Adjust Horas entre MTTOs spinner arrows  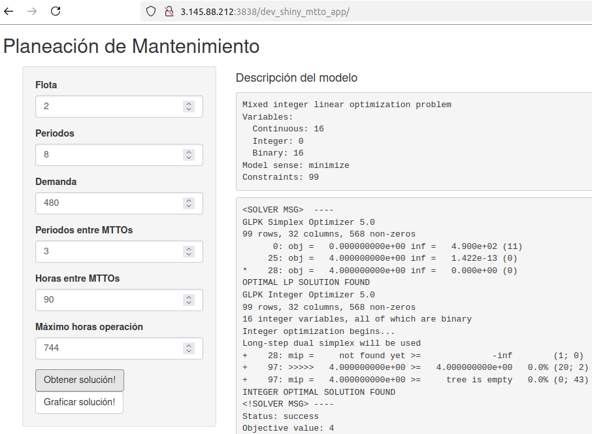pyautogui.click(x=189, y=300)
